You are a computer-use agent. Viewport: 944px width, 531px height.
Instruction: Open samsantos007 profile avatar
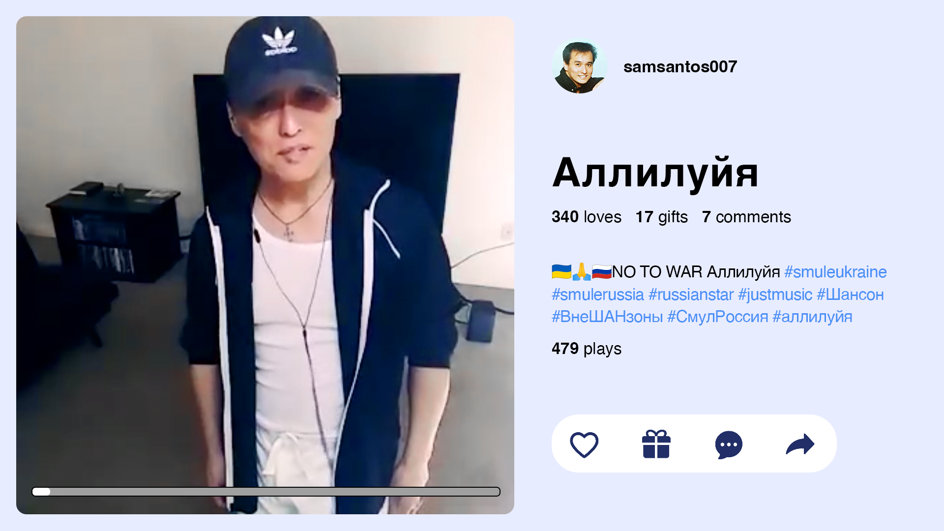[580, 66]
